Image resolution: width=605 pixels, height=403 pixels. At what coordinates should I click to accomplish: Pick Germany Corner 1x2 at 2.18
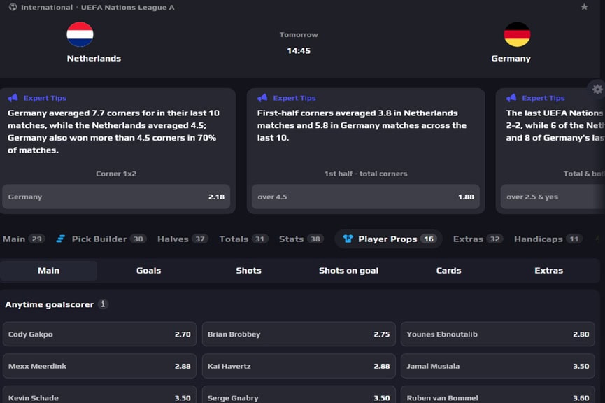coord(116,197)
